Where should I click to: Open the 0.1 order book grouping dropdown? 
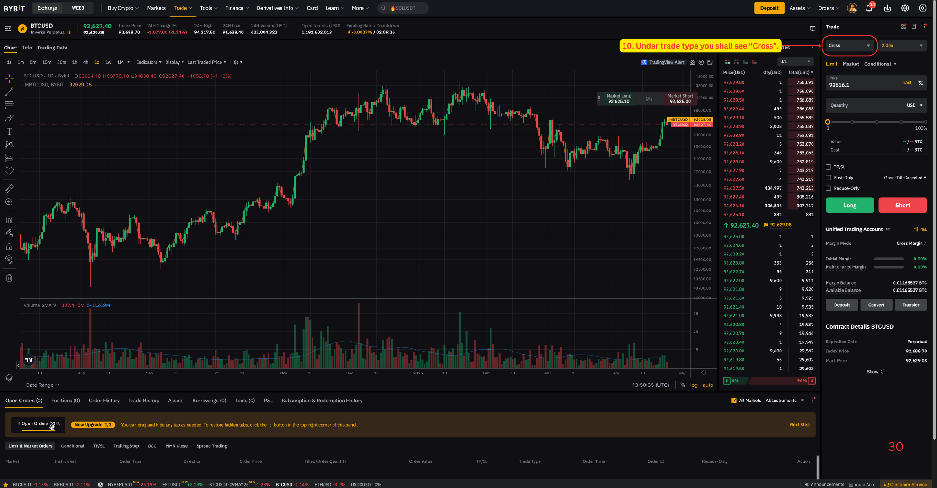click(x=796, y=62)
